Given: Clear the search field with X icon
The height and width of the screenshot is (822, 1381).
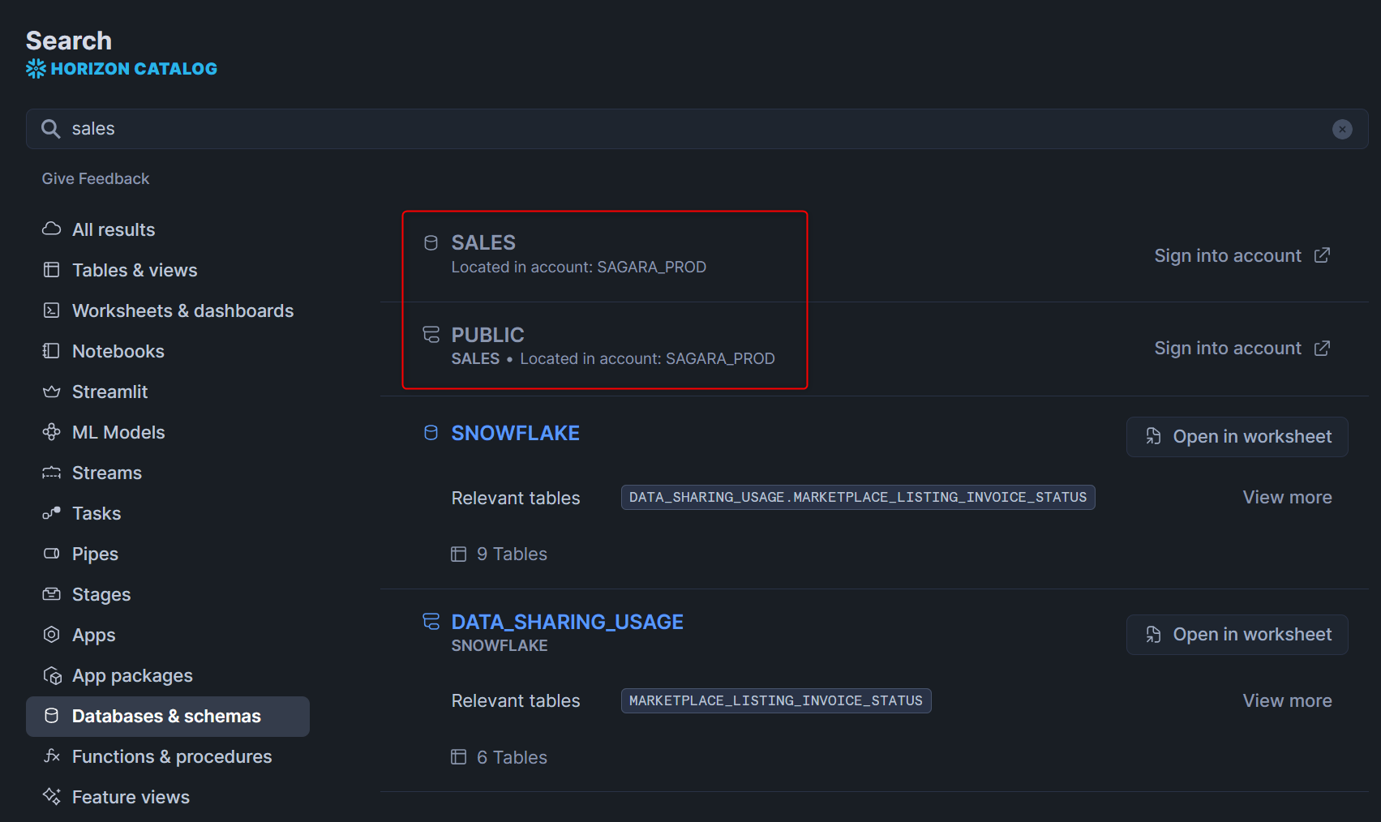Looking at the screenshot, I should point(1342,129).
